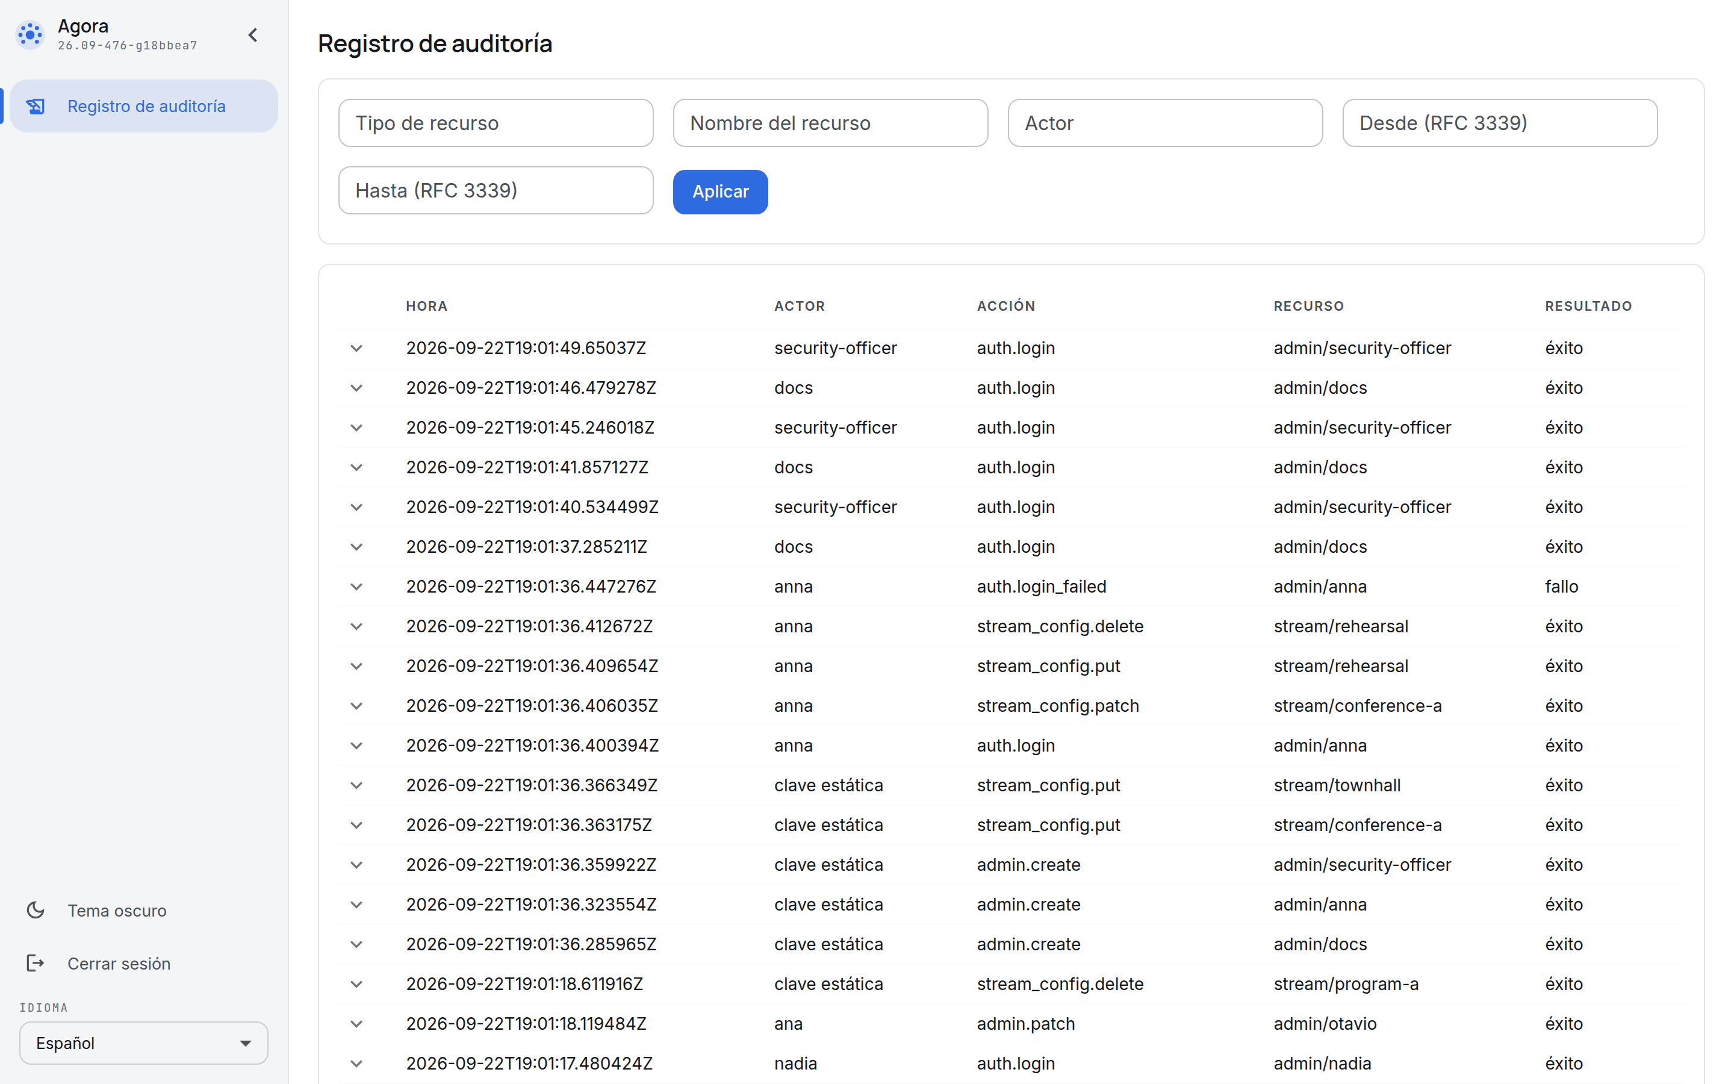This screenshot has height=1084, width=1734.
Task: Expand the stream/townhall stream_config.put row
Action: (x=356, y=786)
